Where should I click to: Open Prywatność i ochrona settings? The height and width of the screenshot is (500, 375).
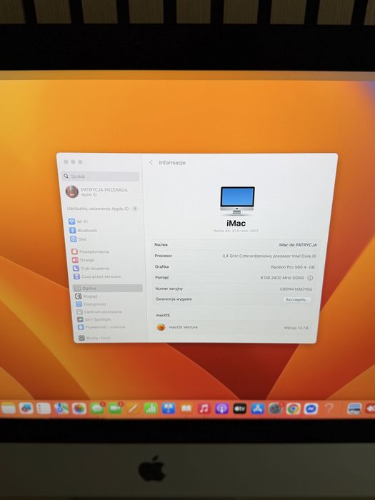[102, 327]
